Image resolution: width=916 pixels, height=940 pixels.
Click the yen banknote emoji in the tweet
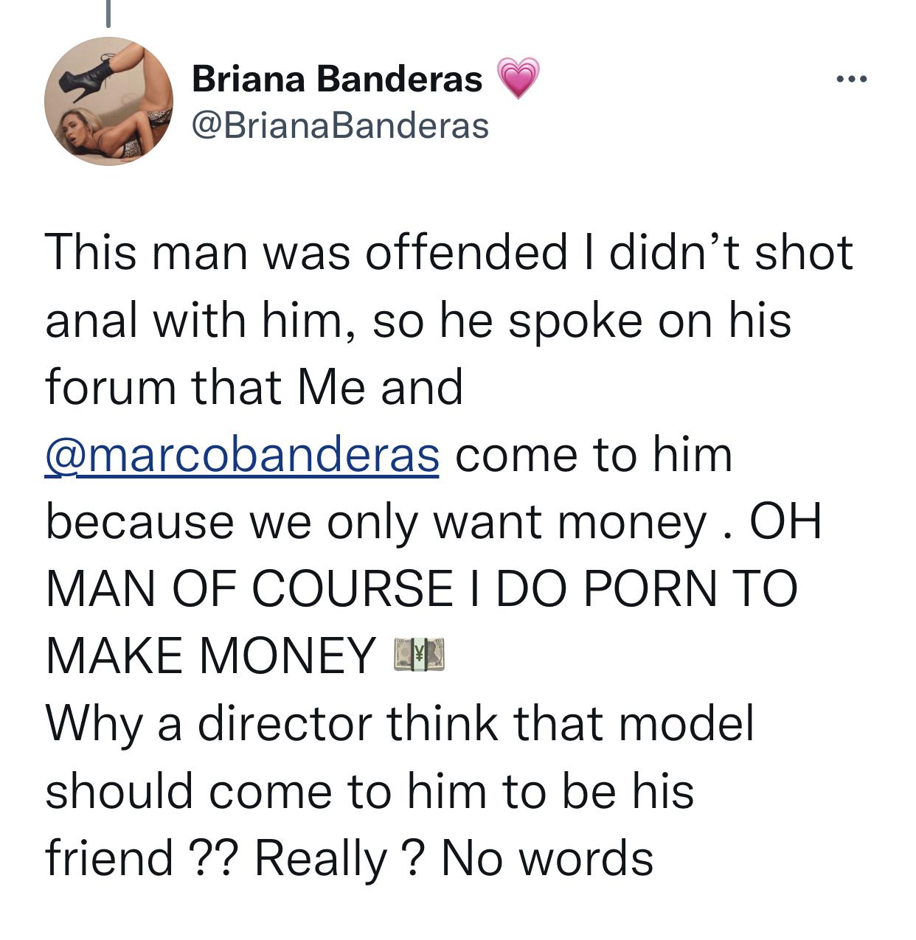click(x=420, y=655)
